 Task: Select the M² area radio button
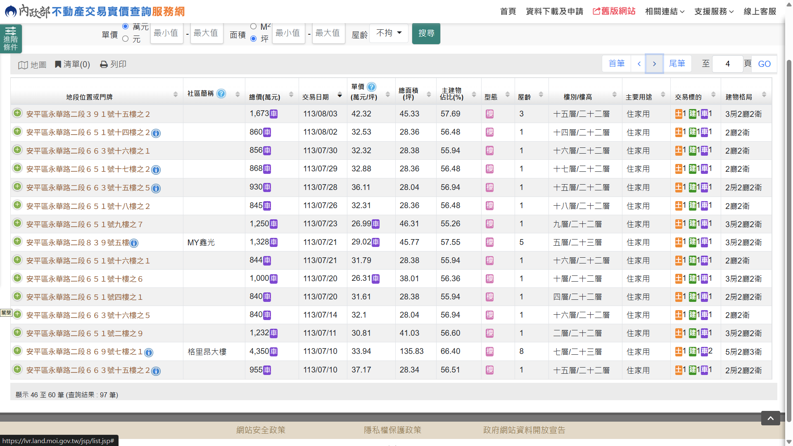[254, 26]
